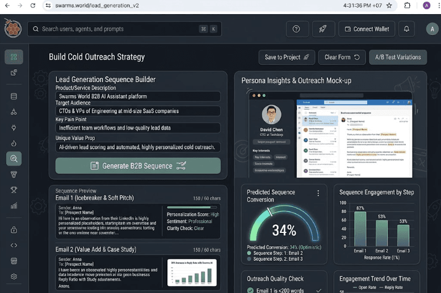Viewport: 441px width, 293px height.
Task: Toggle the Email 1 is <200 words check
Action: [x=250, y=290]
